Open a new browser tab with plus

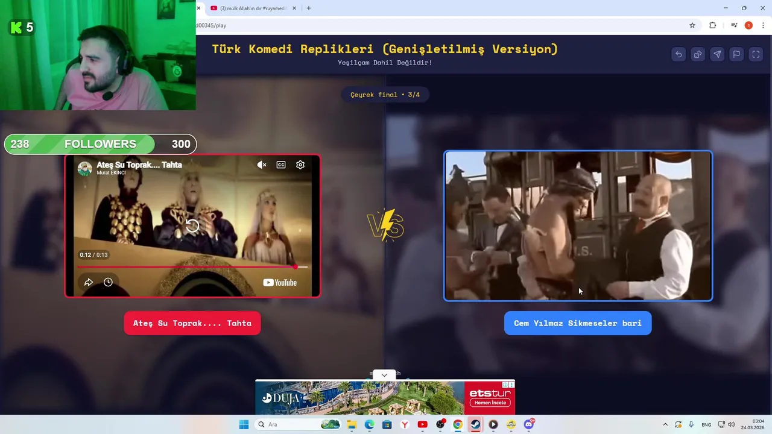309,8
